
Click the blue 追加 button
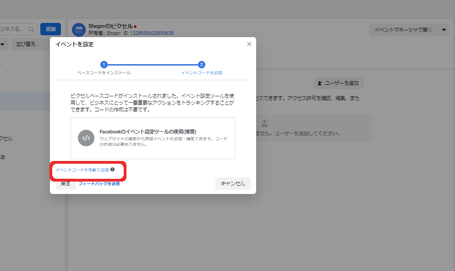coord(50,29)
